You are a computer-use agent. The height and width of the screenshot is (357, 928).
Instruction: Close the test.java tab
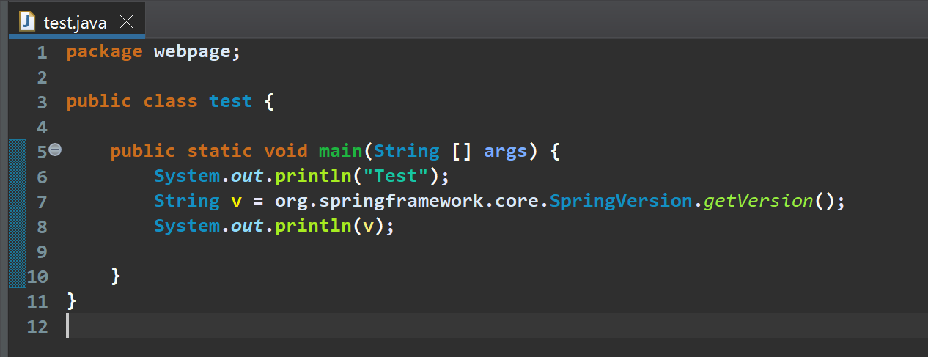click(x=126, y=22)
